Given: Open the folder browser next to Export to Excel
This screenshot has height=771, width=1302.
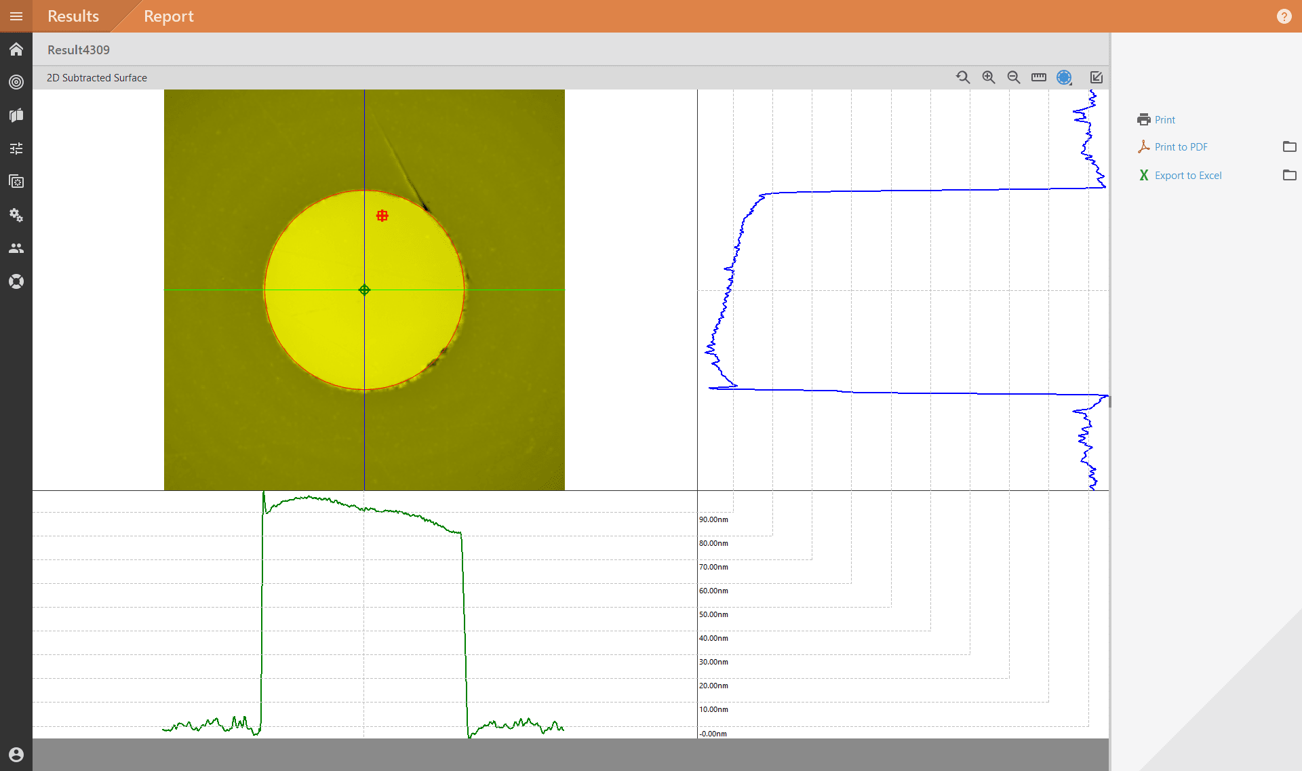Looking at the screenshot, I should (1289, 175).
